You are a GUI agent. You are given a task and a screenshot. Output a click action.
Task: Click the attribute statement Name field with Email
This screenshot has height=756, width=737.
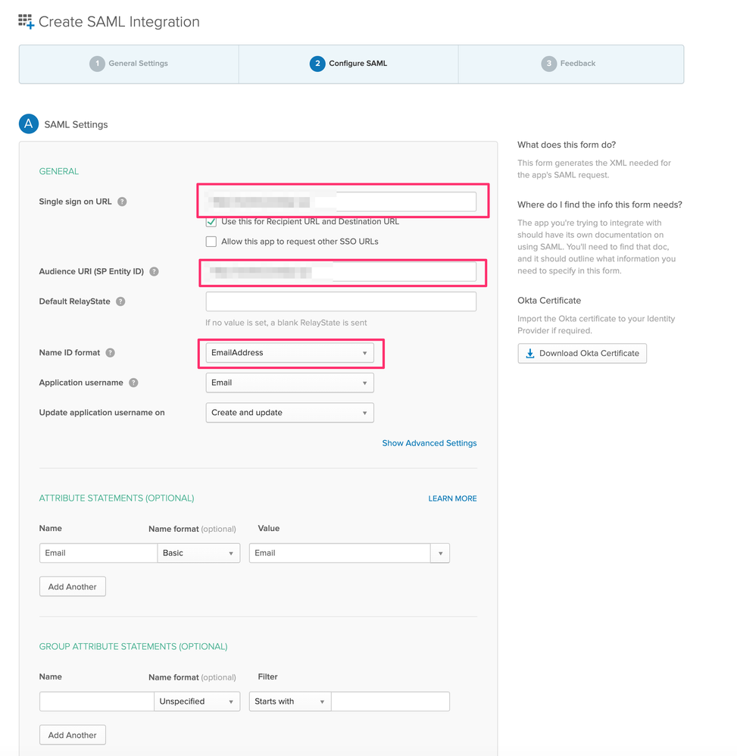98,553
